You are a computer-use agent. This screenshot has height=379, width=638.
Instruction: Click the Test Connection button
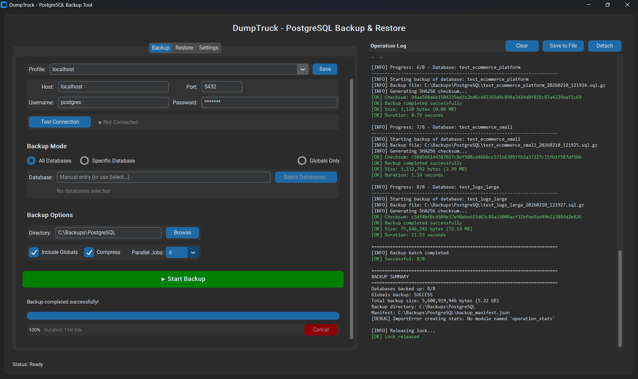(59, 122)
